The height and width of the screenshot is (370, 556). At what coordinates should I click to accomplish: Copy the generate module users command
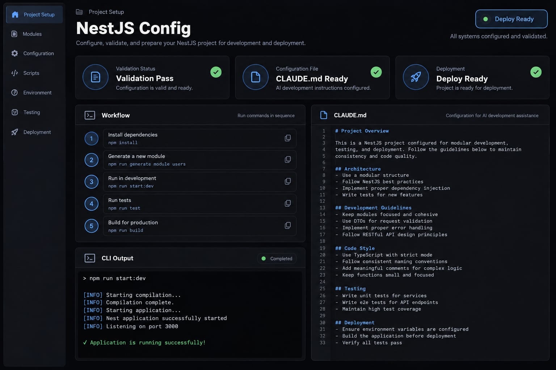pyautogui.click(x=288, y=160)
